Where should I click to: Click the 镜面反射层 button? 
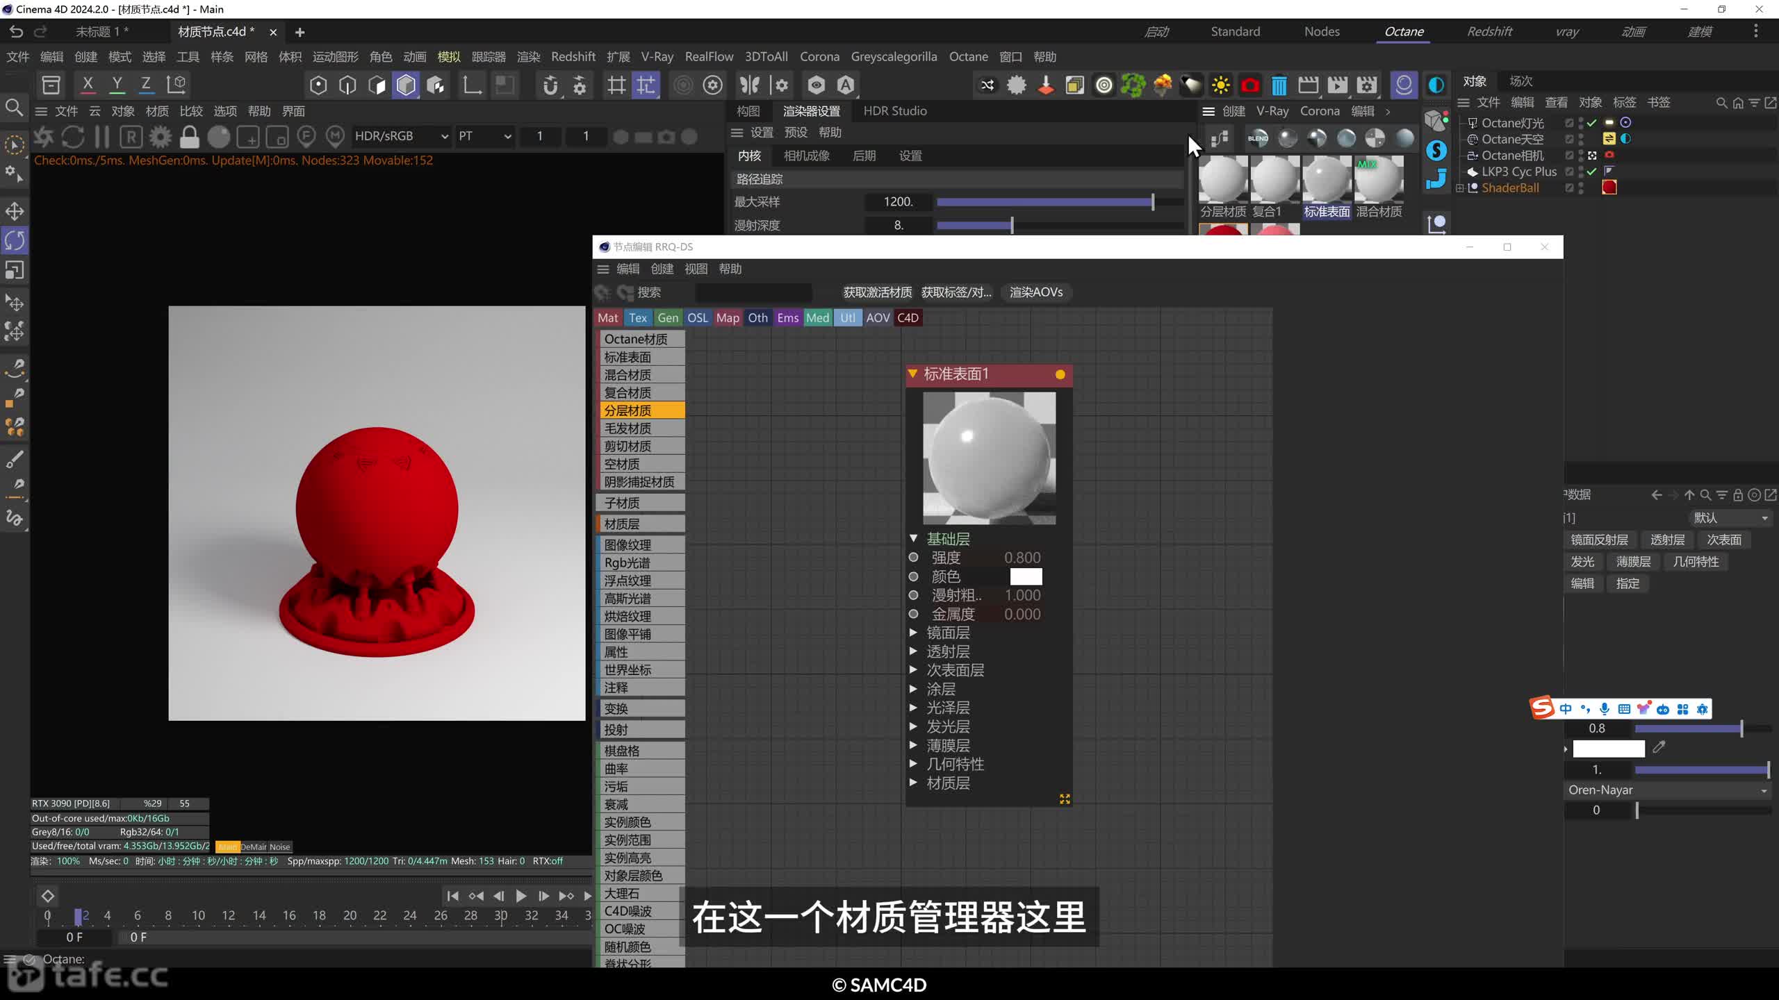coord(1600,540)
